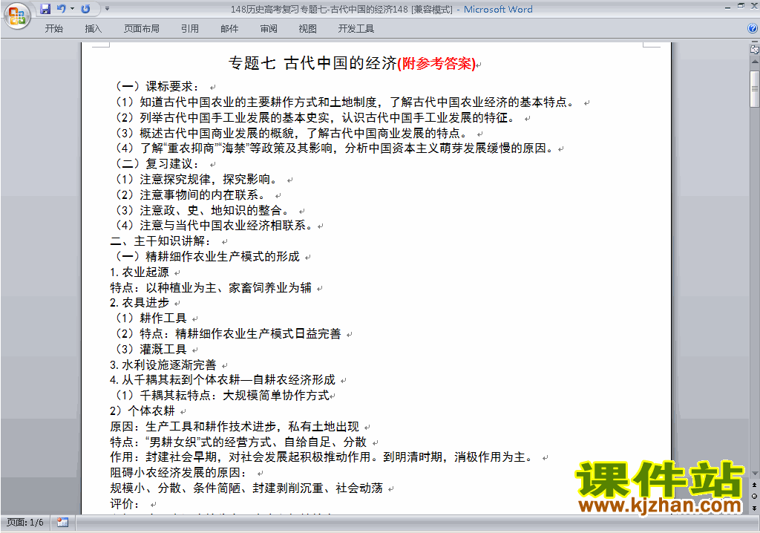Click the line 特点:"男耕女织"式的经营方式
The width and height of the screenshot is (760, 533).
tap(238, 442)
